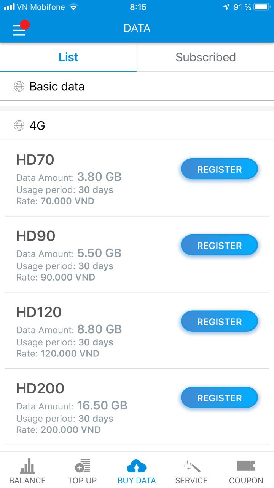Open the hamburger menu icon
Image resolution: width=274 pixels, height=488 pixels.
coord(19,30)
